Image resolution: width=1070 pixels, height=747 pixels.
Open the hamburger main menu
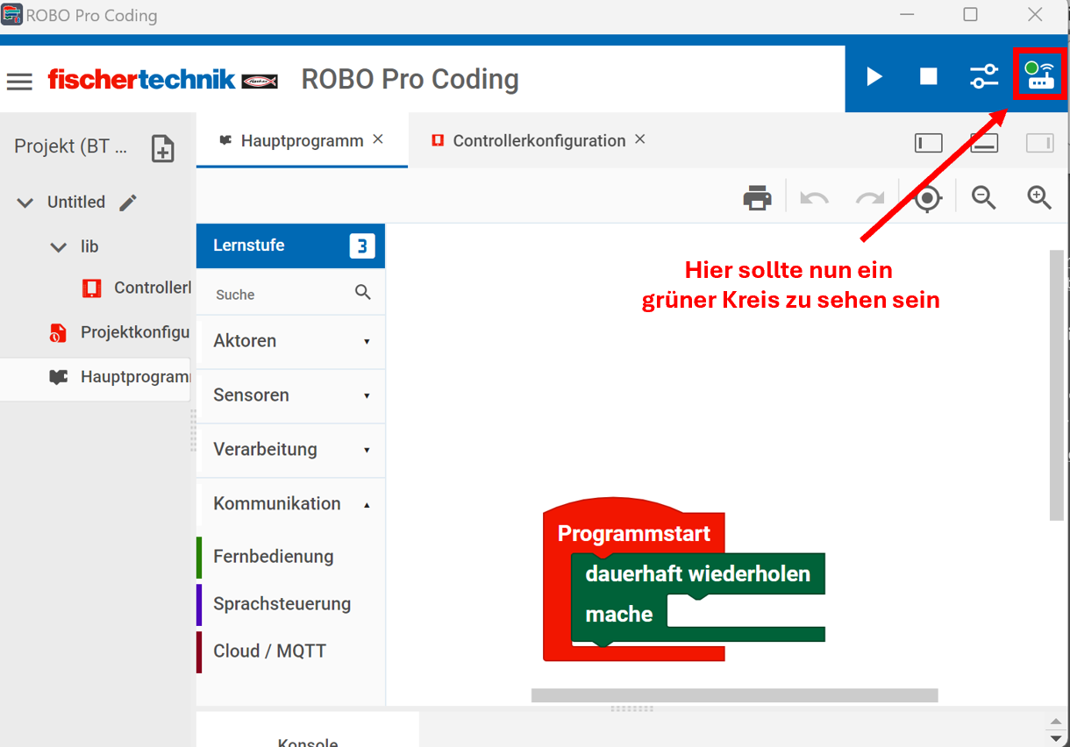(x=19, y=82)
